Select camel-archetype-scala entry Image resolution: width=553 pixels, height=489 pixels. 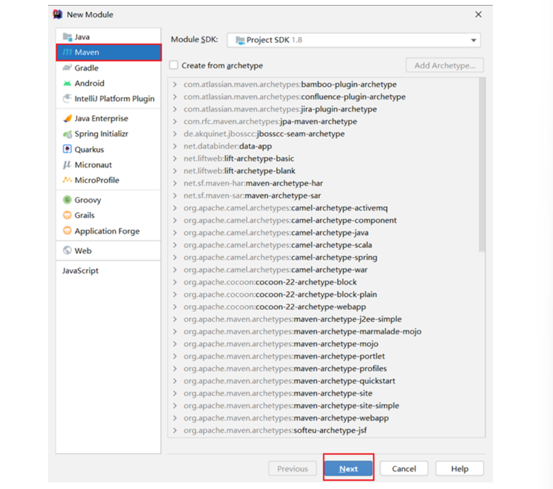(278, 245)
